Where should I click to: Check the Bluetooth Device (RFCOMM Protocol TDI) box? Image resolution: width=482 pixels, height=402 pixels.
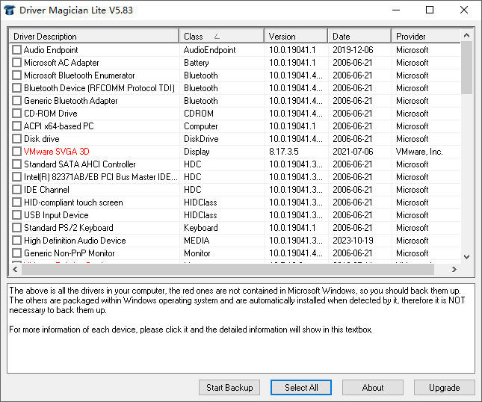coord(16,88)
